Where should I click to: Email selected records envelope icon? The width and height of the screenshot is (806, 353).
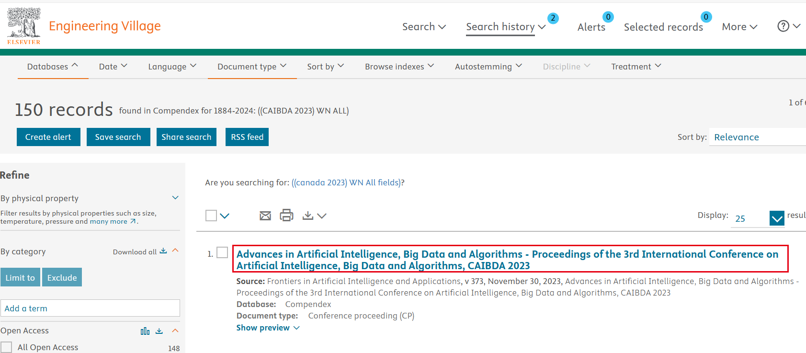click(x=265, y=216)
